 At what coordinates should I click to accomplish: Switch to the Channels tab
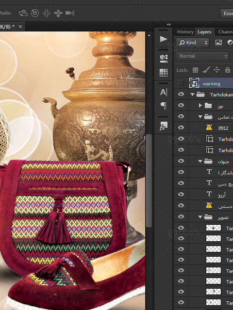(x=225, y=32)
